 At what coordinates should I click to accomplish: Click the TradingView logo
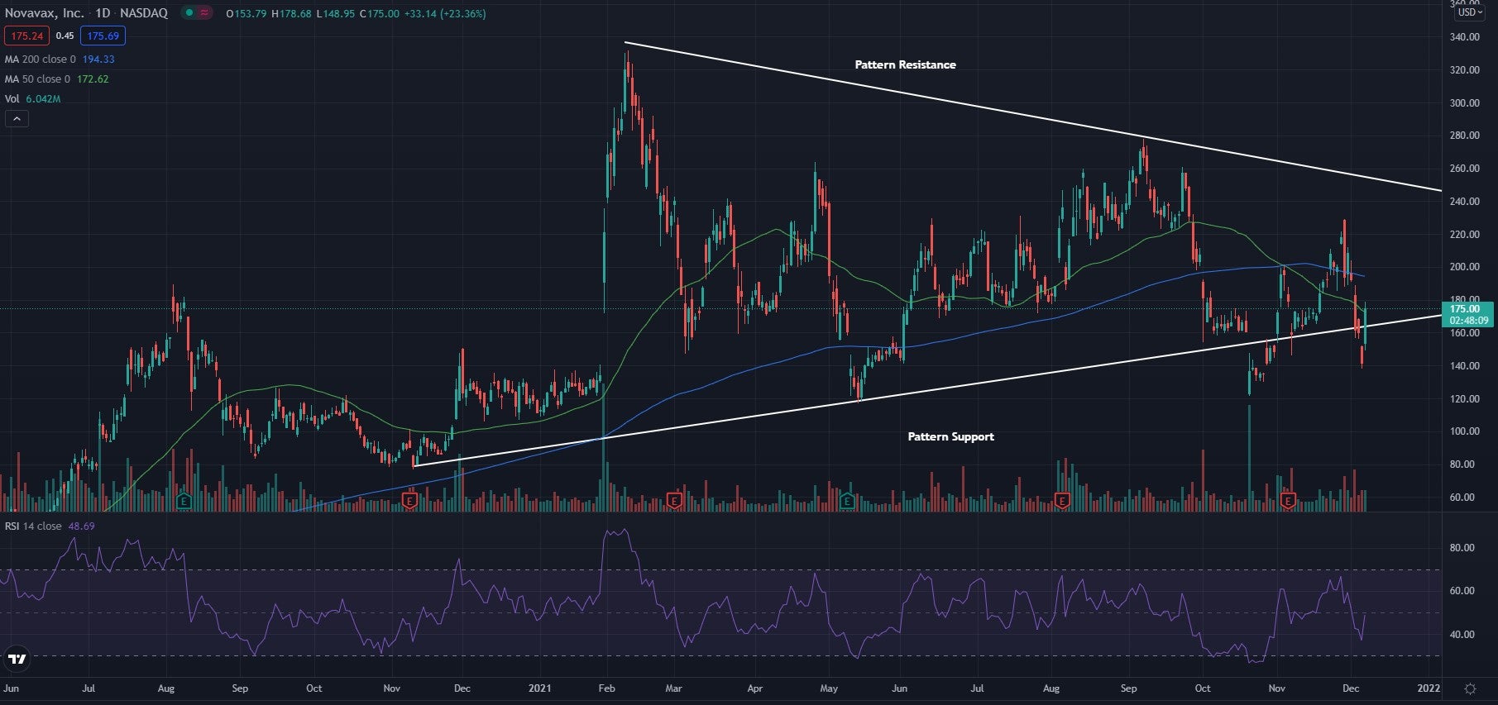tap(17, 659)
